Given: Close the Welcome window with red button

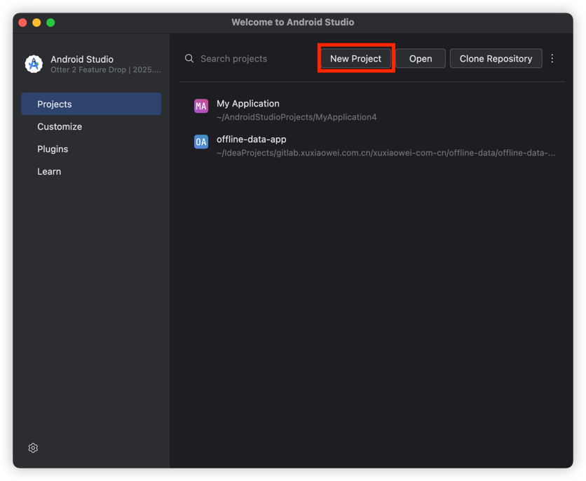Looking at the screenshot, I should coord(22,22).
